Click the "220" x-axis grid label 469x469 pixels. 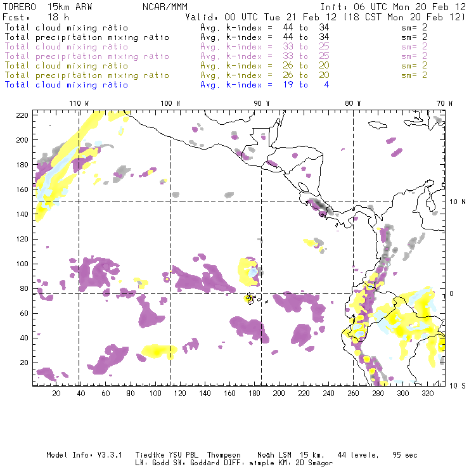(304, 394)
